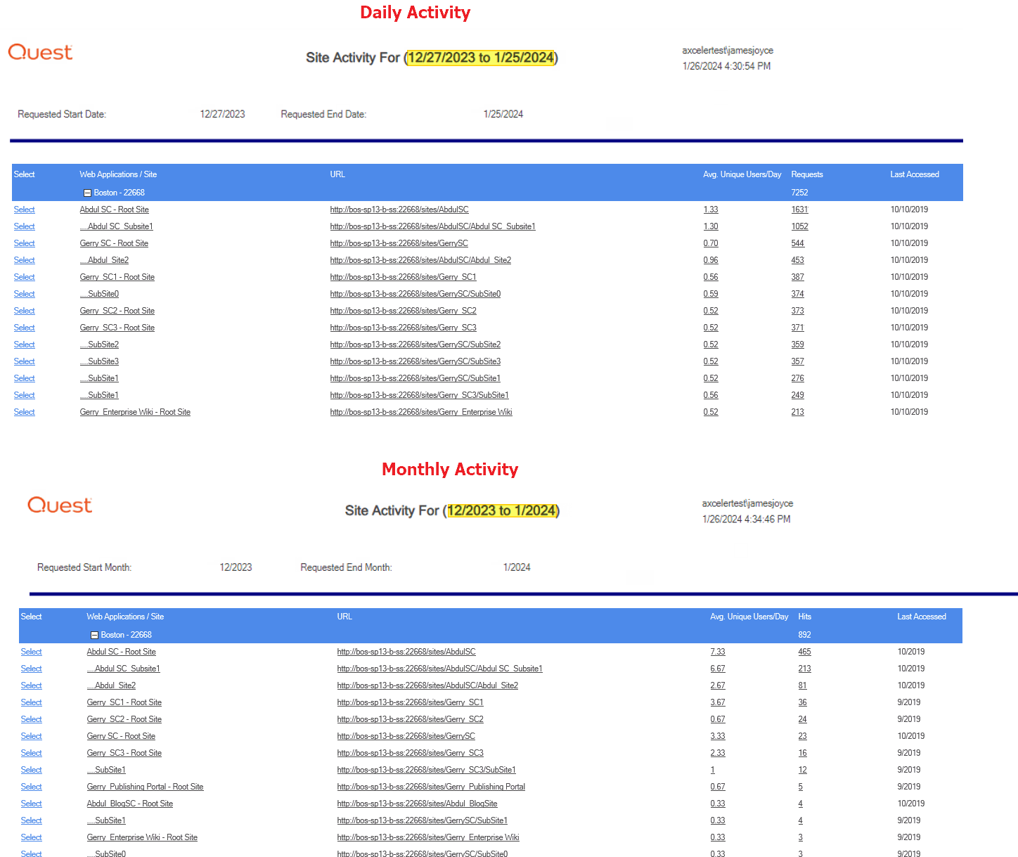This screenshot has height=857, width=1018.
Task: Collapse the Boston - 22668 group in Daily report
Action: 87,192
